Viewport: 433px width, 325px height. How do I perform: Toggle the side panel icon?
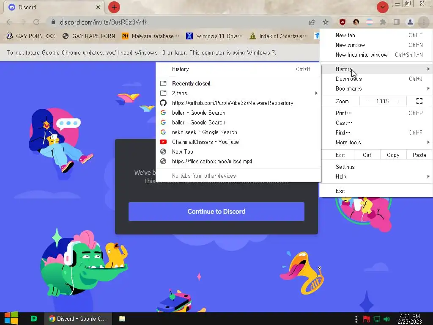(x=397, y=22)
